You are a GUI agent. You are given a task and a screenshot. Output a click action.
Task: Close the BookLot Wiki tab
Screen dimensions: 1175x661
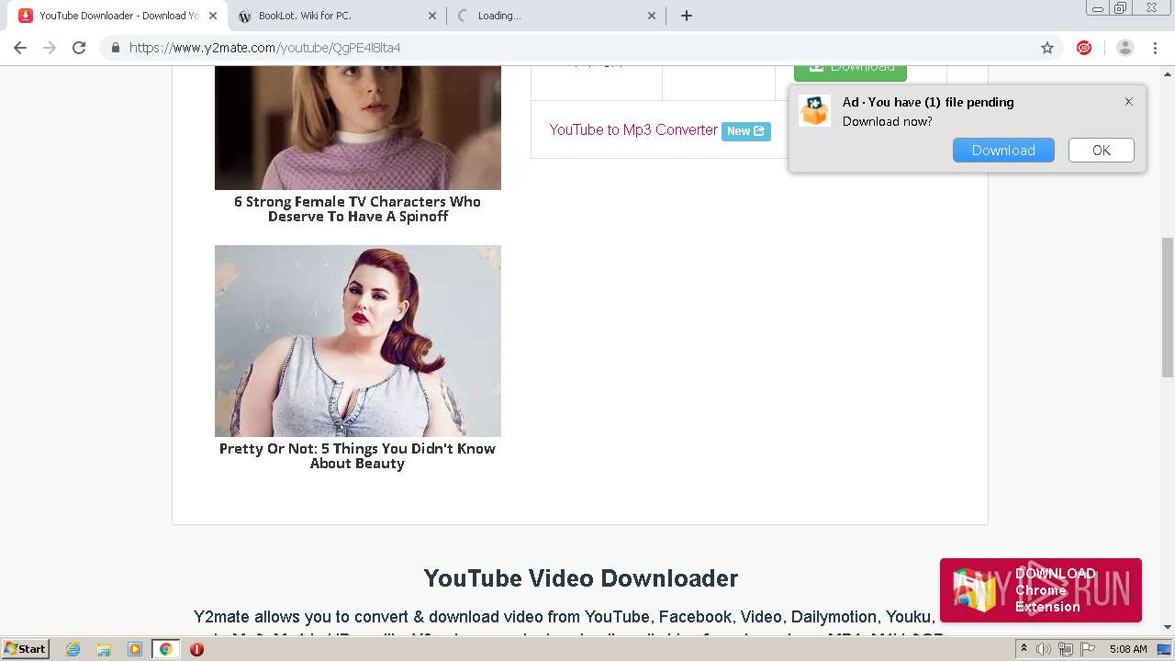(432, 16)
